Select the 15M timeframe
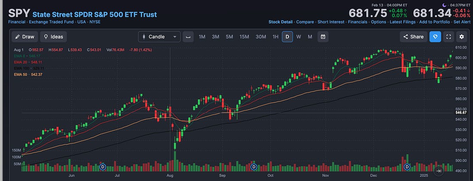The width and height of the screenshot is (473, 181). [x=244, y=37]
